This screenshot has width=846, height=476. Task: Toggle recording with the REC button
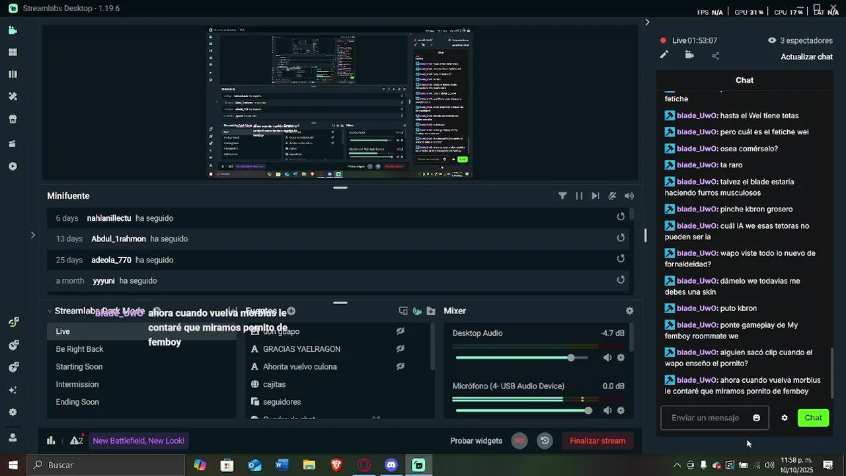(x=519, y=441)
